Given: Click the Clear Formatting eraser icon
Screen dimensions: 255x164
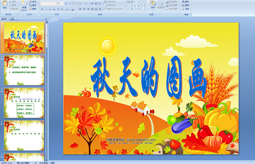Looking at the screenshot, I should tap(74, 3).
